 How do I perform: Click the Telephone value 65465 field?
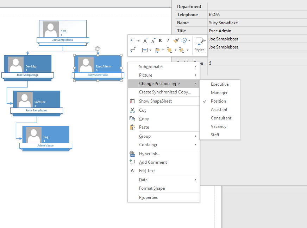point(257,15)
